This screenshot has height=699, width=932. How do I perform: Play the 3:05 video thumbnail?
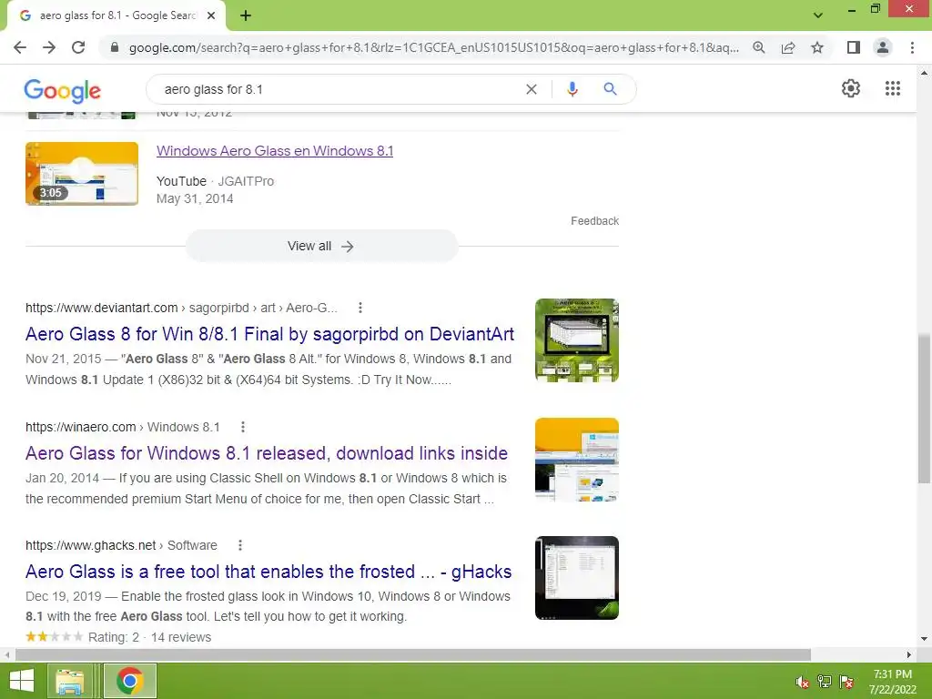[x=82, y=174]
